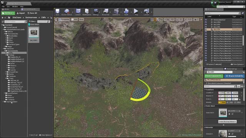Open the Create Blocking Volume dropdown
This screenshot has width=246, height=138.
tap(227, 122)
